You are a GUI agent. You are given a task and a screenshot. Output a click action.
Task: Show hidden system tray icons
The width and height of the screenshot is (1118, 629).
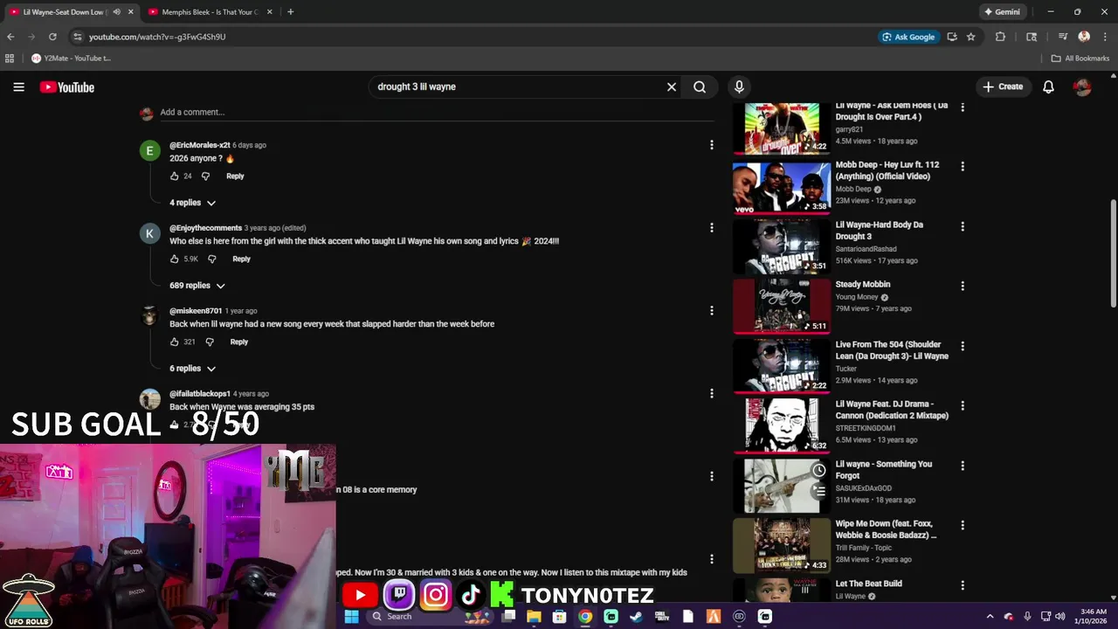(x=990, y=616)
